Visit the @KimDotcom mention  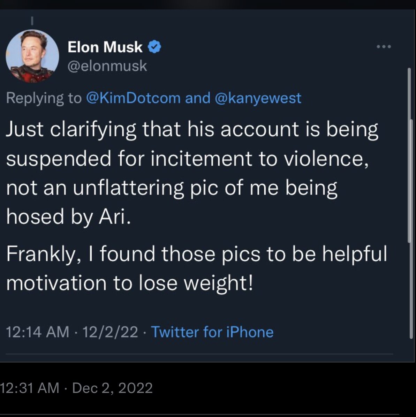click(x=133, y=98)
